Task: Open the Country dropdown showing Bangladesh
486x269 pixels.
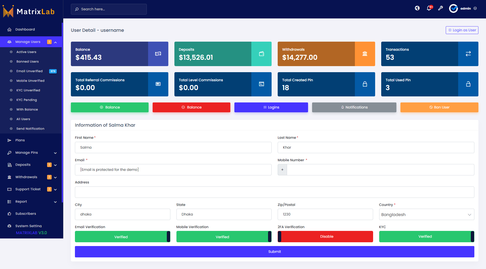Action: click(426, 214)
